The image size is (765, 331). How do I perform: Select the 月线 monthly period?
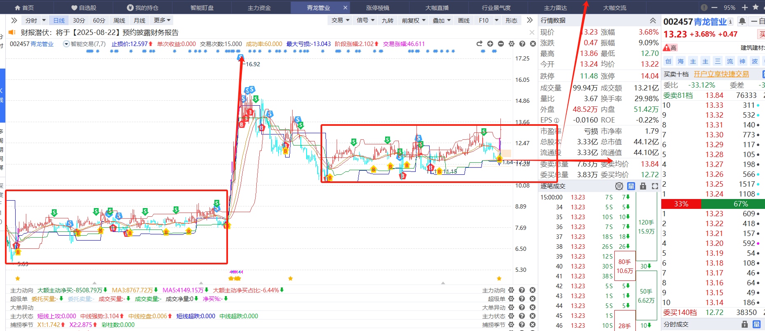tap(140, 20)
